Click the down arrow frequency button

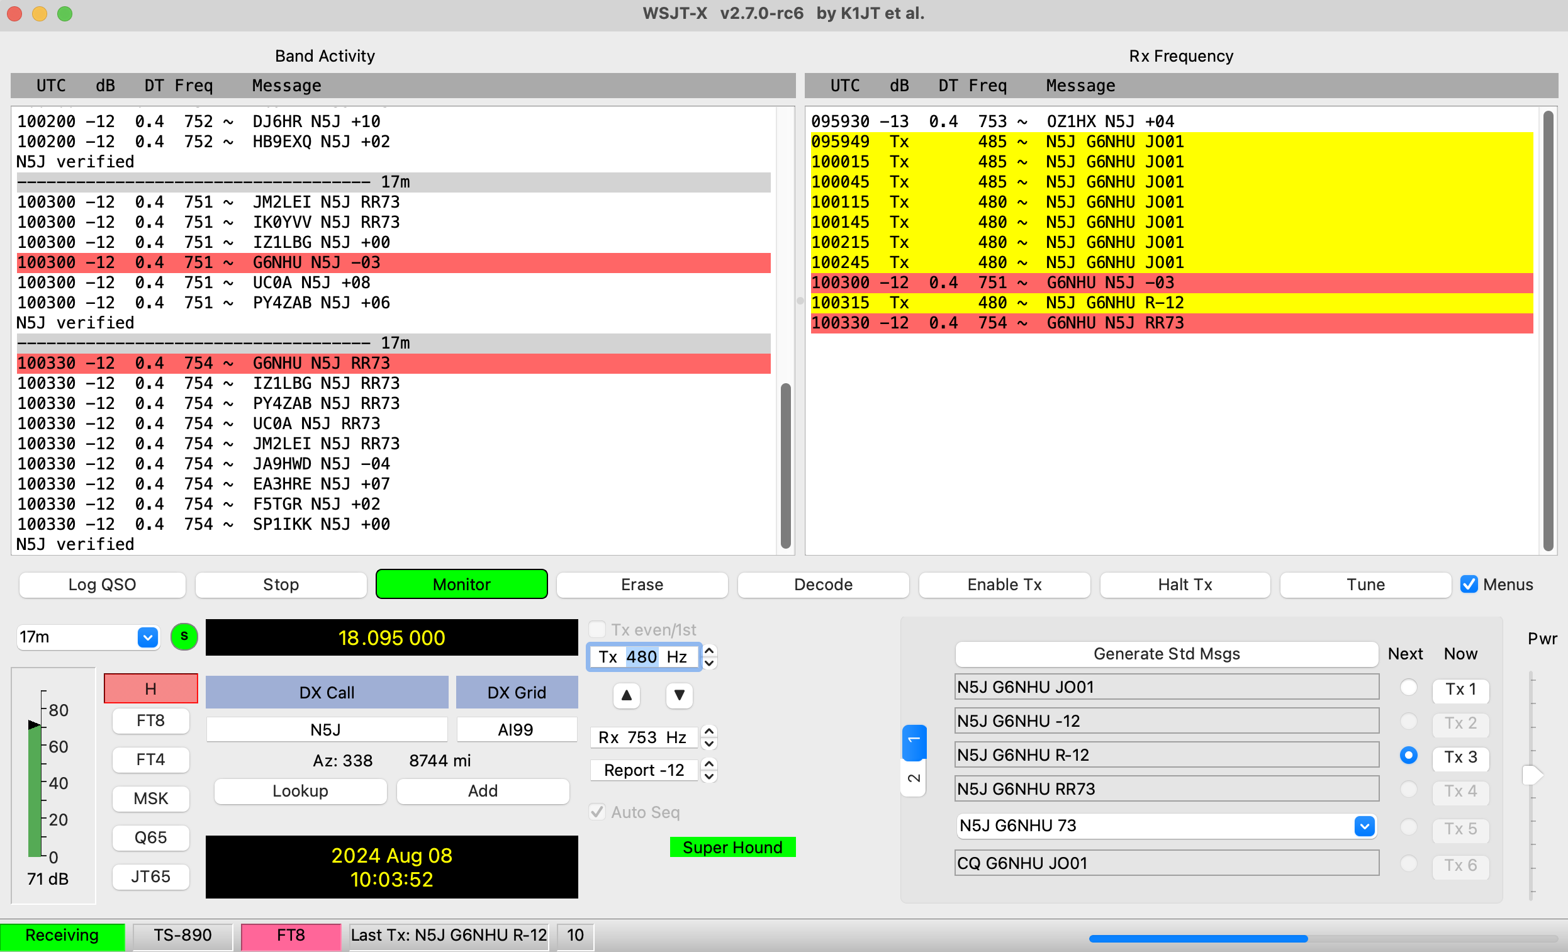pos(679,695)
